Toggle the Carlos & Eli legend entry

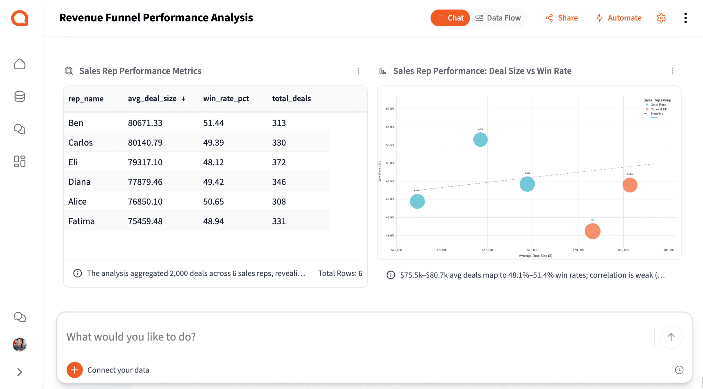coord(658,109)
